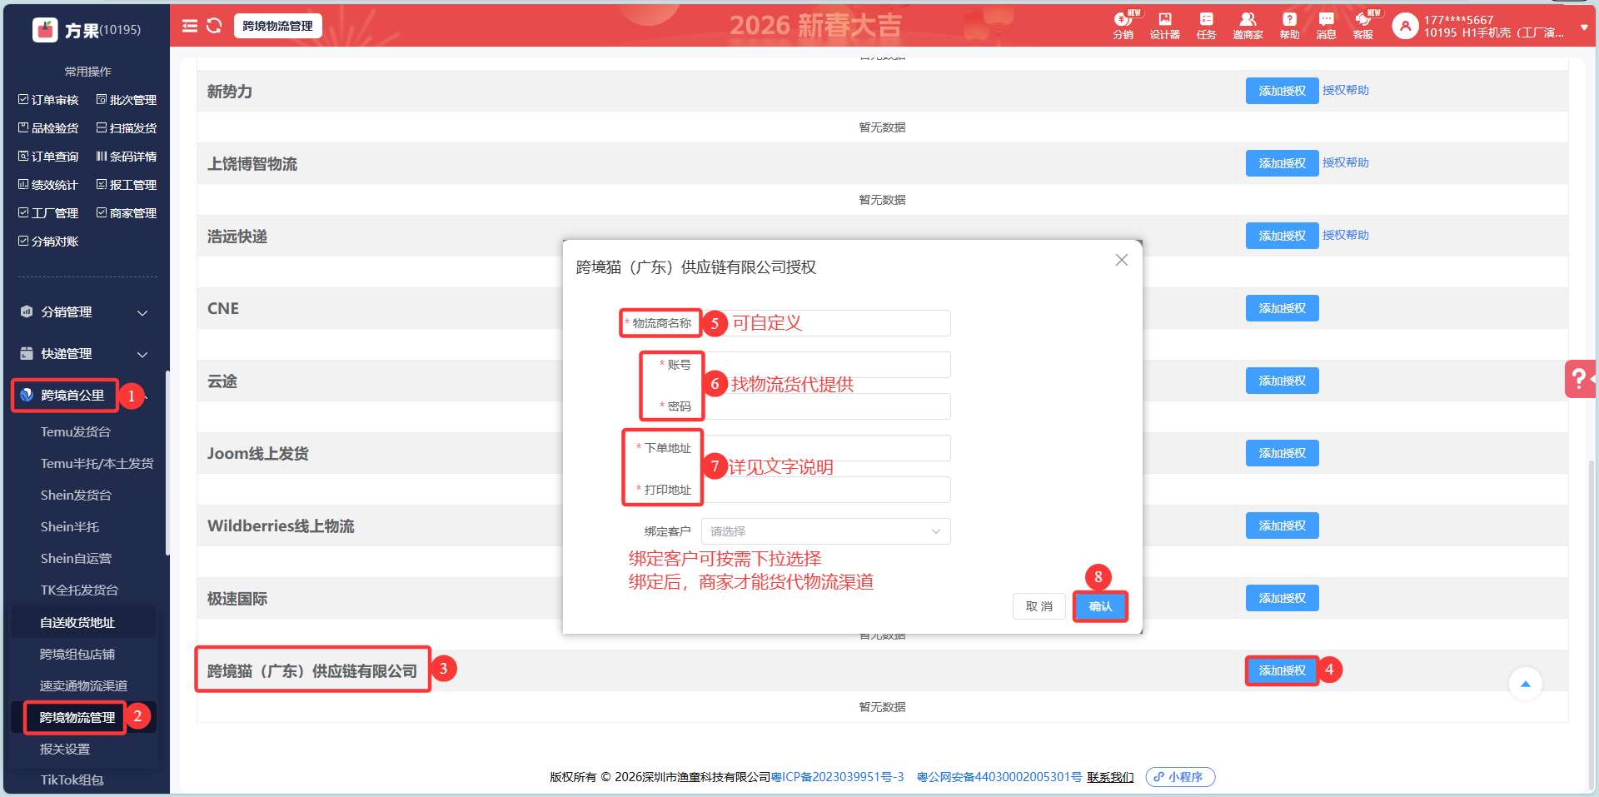Open 扫描发货 shortcut
The image size is (1599, 797).
pos(127,128)
